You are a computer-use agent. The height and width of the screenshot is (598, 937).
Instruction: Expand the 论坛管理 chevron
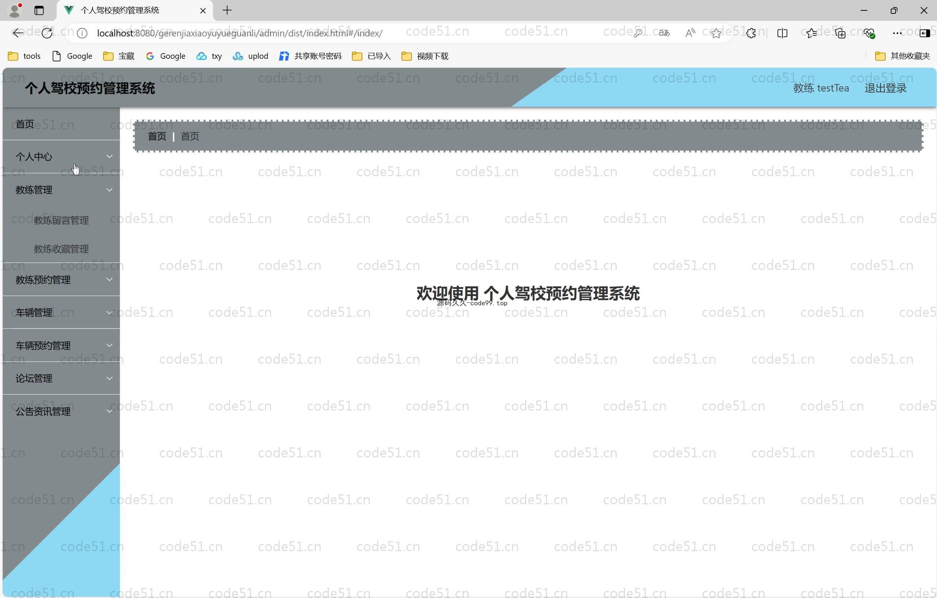109,379
